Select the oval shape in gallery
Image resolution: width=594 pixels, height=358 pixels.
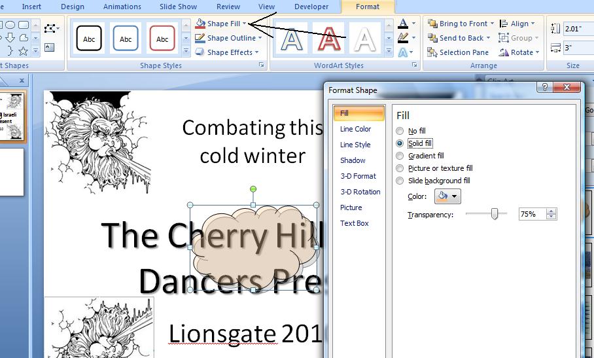[10, 25]
